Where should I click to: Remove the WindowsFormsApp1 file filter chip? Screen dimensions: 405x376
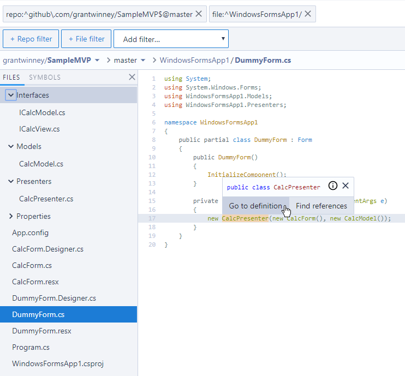[308, 14]
